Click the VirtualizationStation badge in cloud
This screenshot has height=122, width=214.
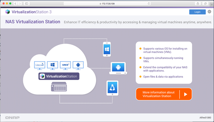pos(59,76)
